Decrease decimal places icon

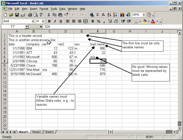pos(116,21)
